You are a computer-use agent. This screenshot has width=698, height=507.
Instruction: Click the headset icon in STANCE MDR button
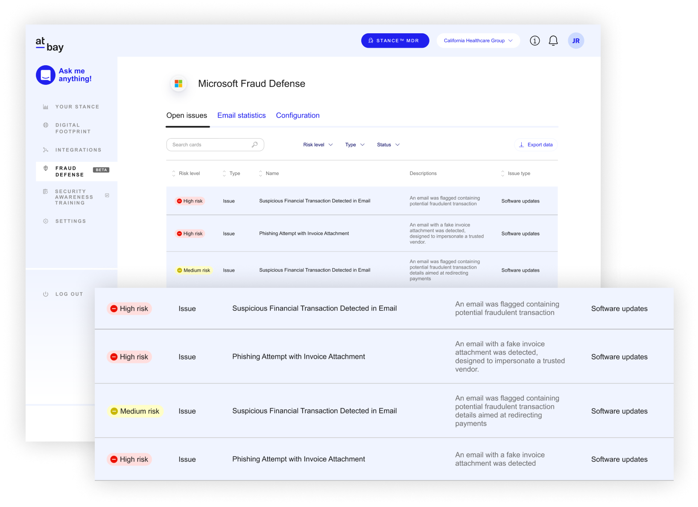pyautogui.click(x=371, y=41)
